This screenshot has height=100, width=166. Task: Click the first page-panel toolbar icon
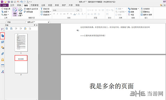click(x=7, y=29)
